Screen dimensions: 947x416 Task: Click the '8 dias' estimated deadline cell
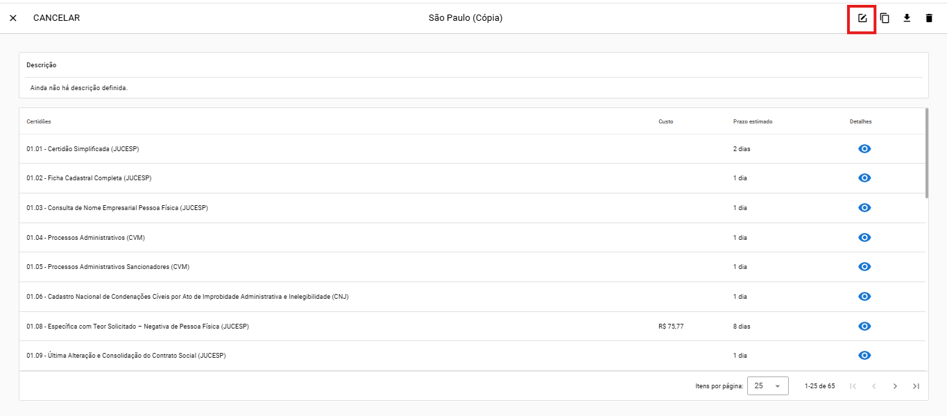[x=742, y=326]
